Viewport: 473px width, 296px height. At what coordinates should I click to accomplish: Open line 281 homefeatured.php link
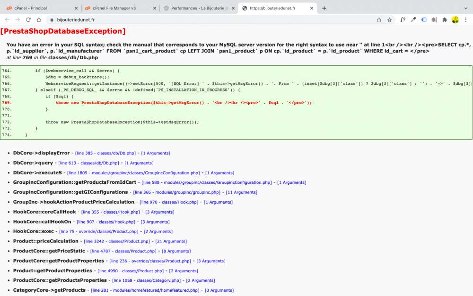click(x=145, y=290)
